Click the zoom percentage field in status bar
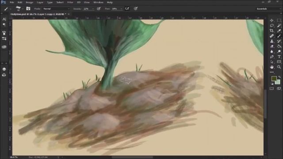The height and width of the screenshot is (159, 283). 14,157
